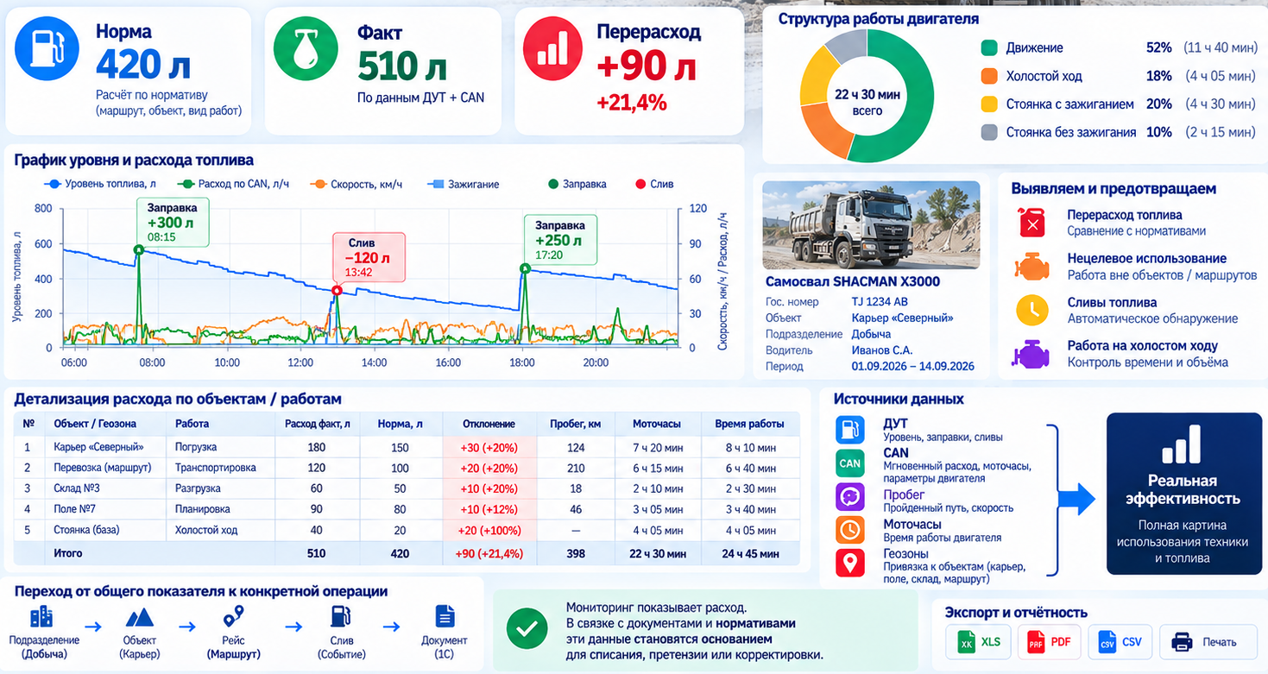Screen dimensions: 1268x674
Task: Click the Слив −120 л chart marker
Action: coord(337,291)
